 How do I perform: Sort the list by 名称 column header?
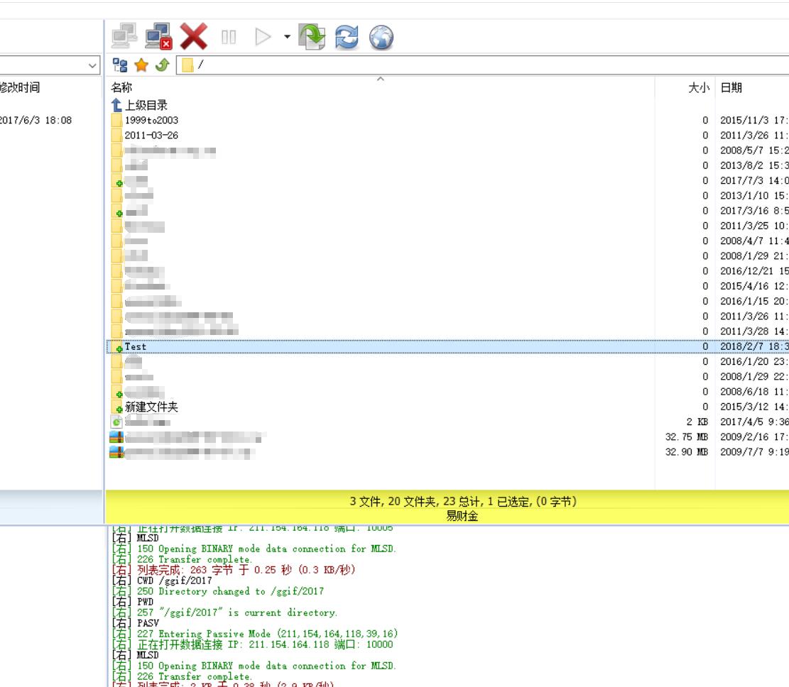[121, 87]
